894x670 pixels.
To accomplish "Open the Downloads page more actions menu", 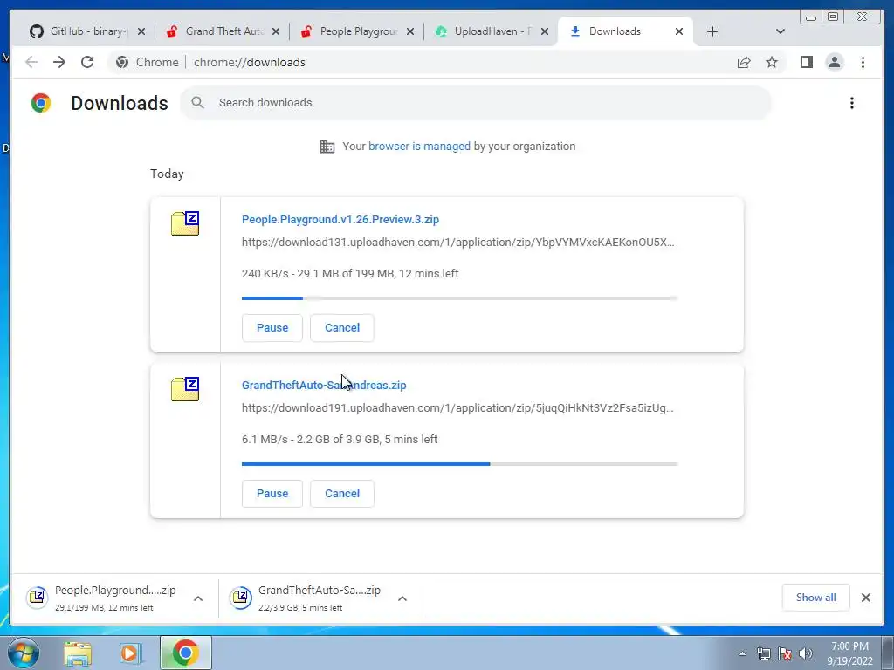I will pyautogui.click(x=852, y=103).
